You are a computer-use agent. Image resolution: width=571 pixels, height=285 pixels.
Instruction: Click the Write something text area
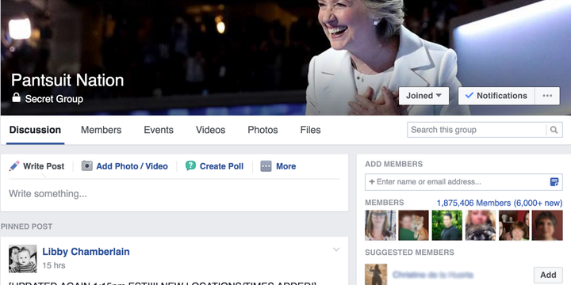[174, 194]
